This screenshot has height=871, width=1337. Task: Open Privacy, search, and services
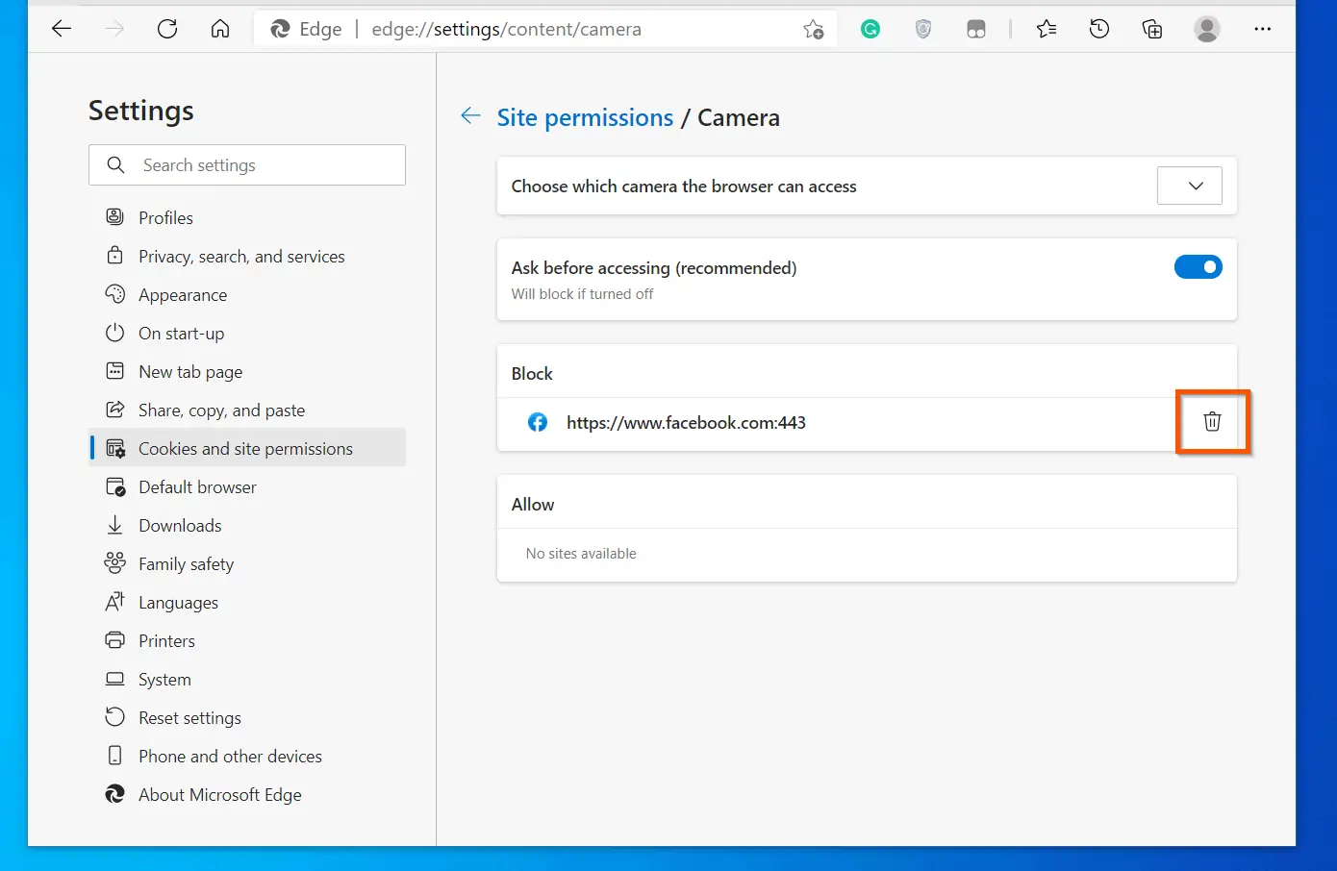point(247,256)
